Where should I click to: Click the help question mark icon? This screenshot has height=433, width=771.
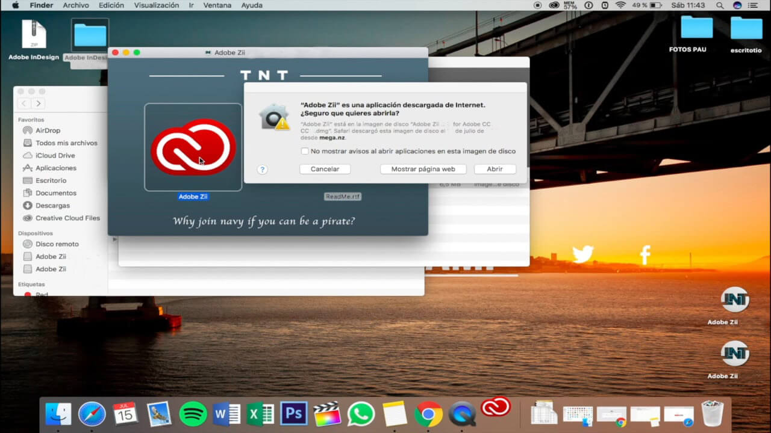[x=262, y=170]
